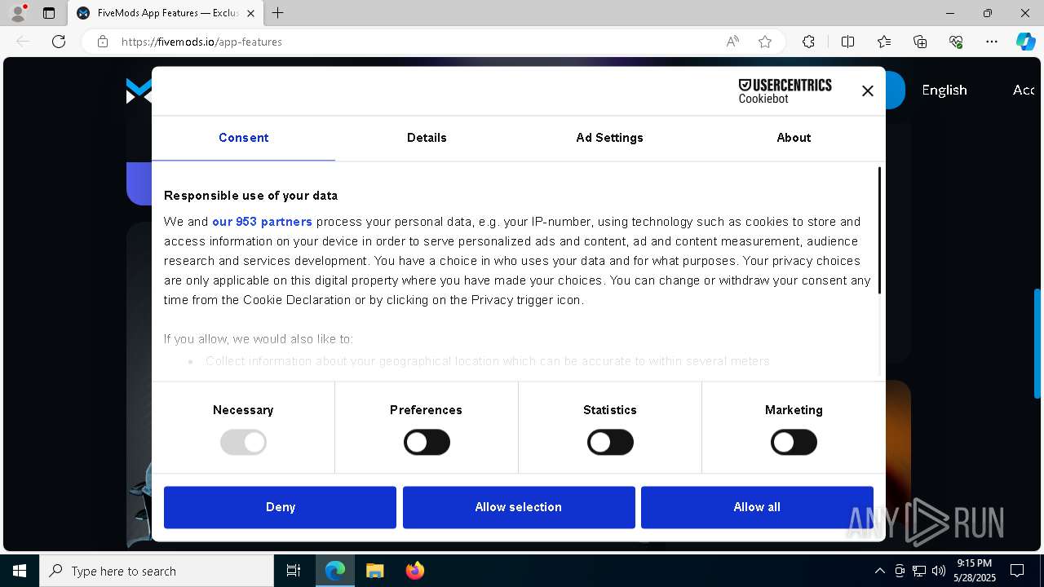The image size is (1044, 587).
Task: Open the English language selector
Action: tap(944, 90)
